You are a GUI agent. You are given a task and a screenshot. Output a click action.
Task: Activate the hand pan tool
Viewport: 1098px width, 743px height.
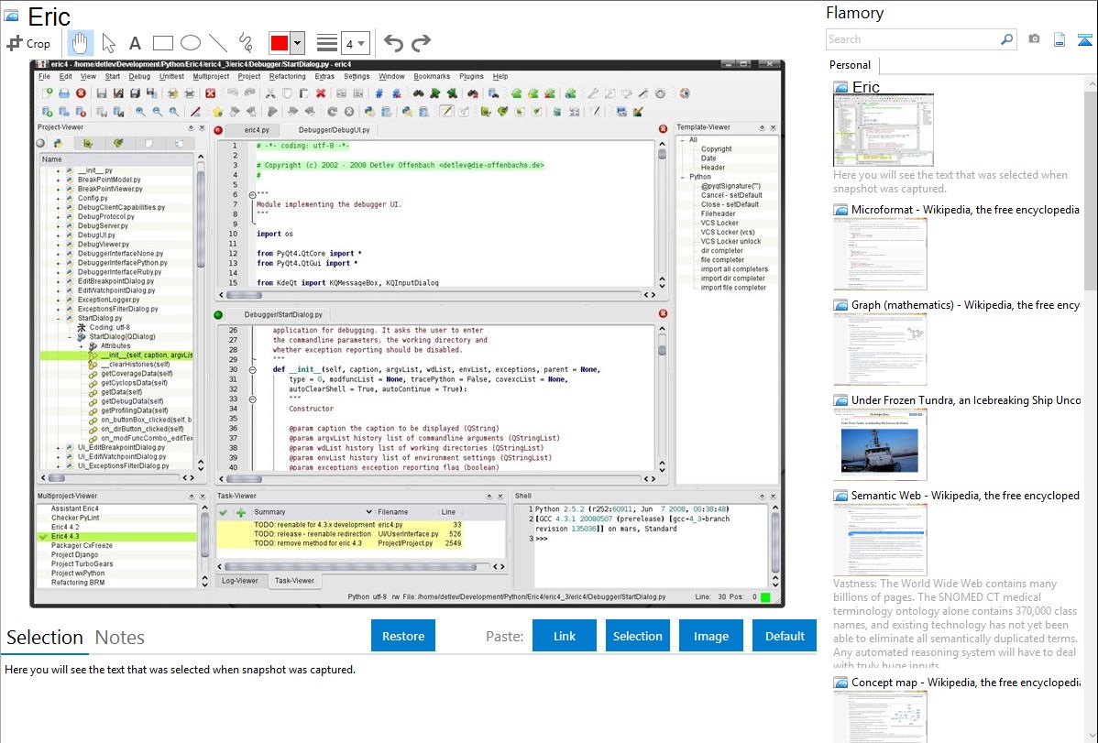point(80,43)
